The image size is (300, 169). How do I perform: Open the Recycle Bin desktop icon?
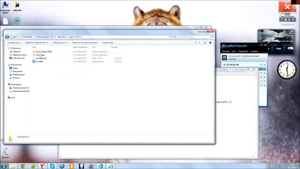click(x=5, y=154)
